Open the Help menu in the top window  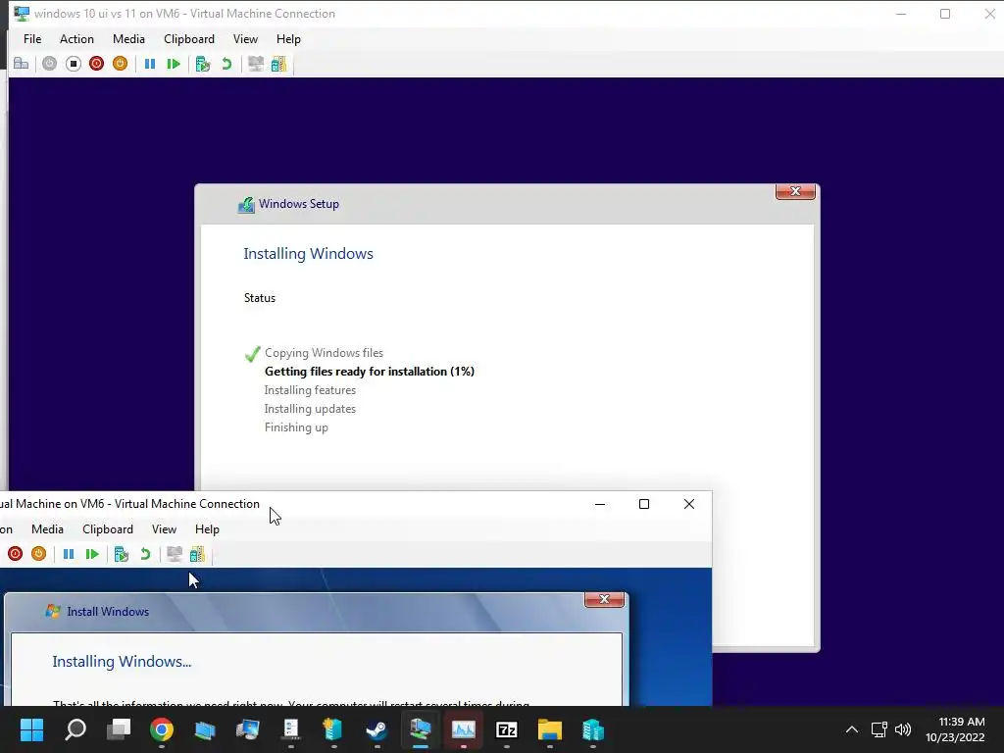[x=288, y=39]
